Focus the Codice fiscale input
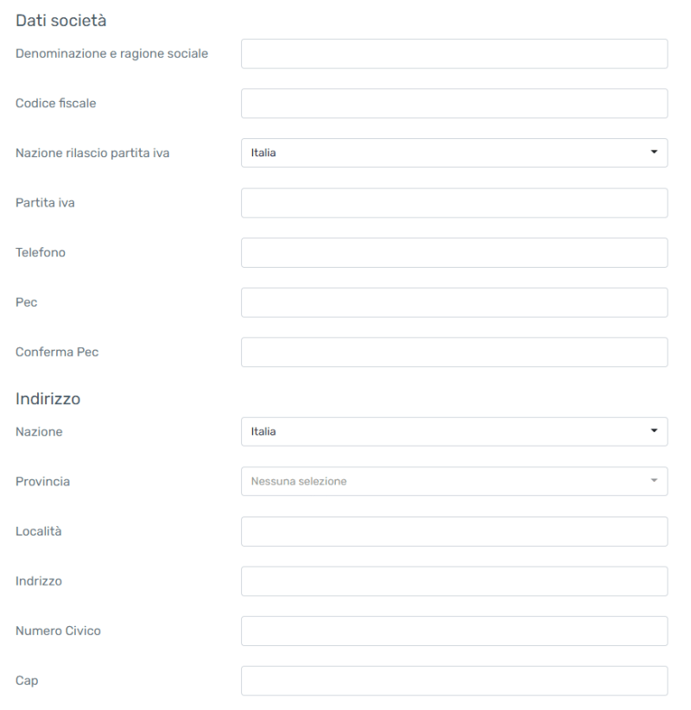Image resolution: width=691 pixels, height=710 pixels. [x=454, y=104]
